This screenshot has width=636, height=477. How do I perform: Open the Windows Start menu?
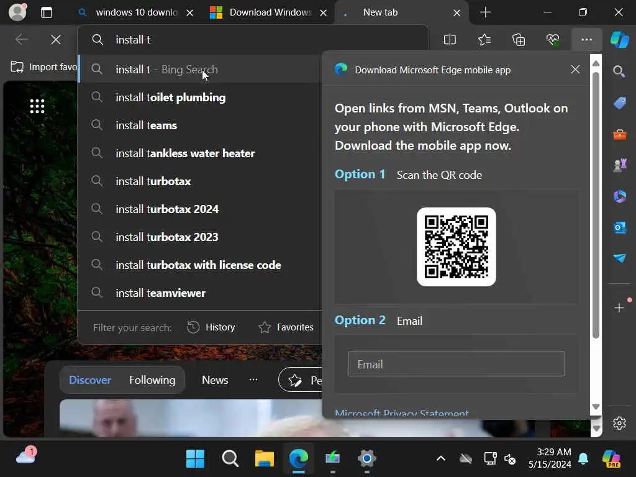point(195,459)
